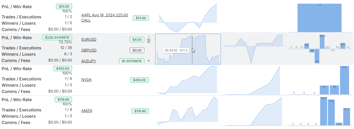354x129 pixels.
Task: Click the yellow marker on highlighted chart
Action: point(192,35)
